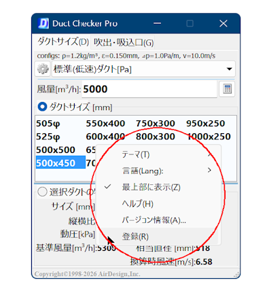Select duct size 800x300
This screenshot has width=269, height=291.
point(156,137)
